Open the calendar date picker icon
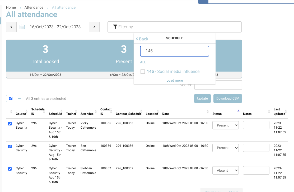Image resolution: width=294 pixels, height=192 pixels. [x=22, y=27]
